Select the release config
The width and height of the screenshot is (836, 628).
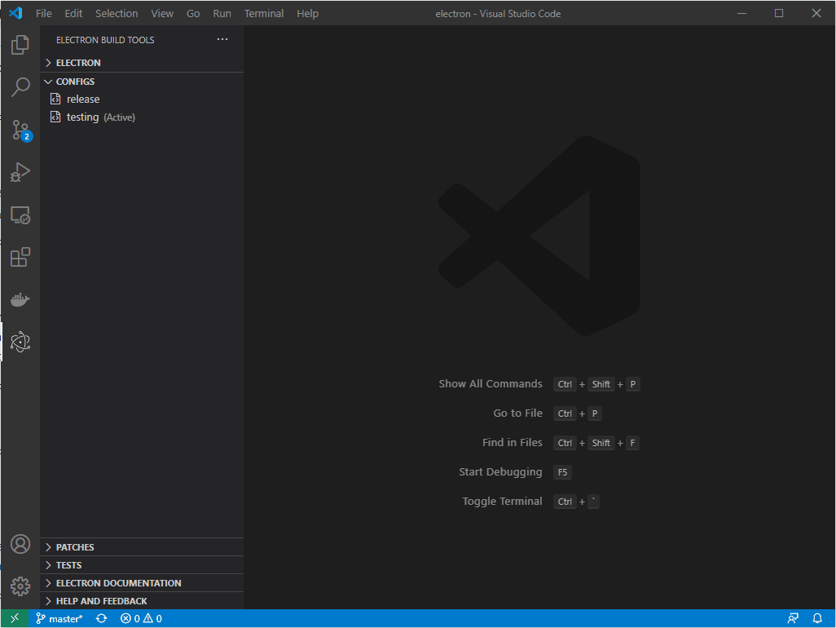coord(81,99)
